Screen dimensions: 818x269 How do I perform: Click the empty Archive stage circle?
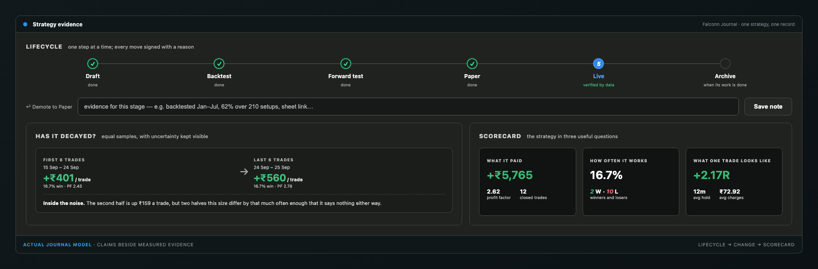tap(725, 64)
